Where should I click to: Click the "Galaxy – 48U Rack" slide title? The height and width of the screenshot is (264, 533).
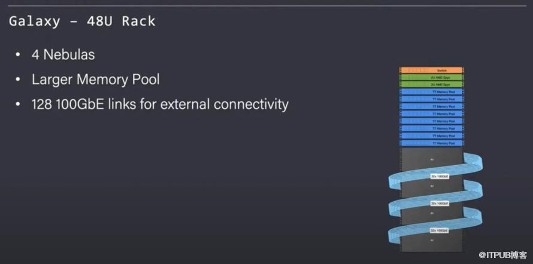(x=82, y=22)
